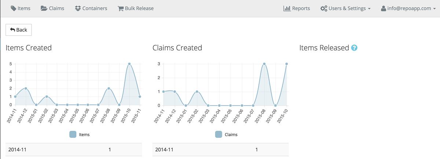Go to the Bulk Release page
This screenshot has width=440, height=159.
(135, 8)
